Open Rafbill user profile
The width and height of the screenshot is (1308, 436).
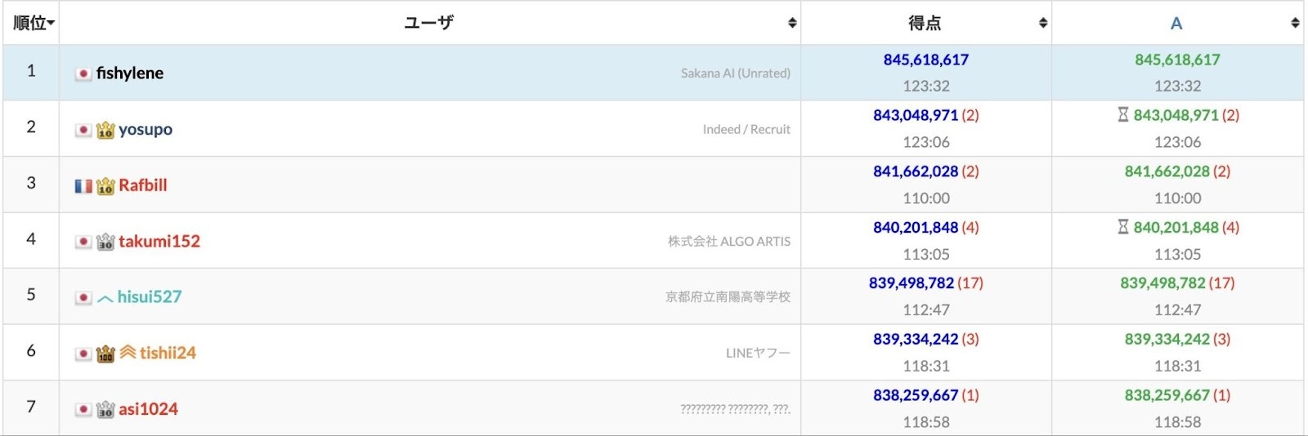[143, 185]
